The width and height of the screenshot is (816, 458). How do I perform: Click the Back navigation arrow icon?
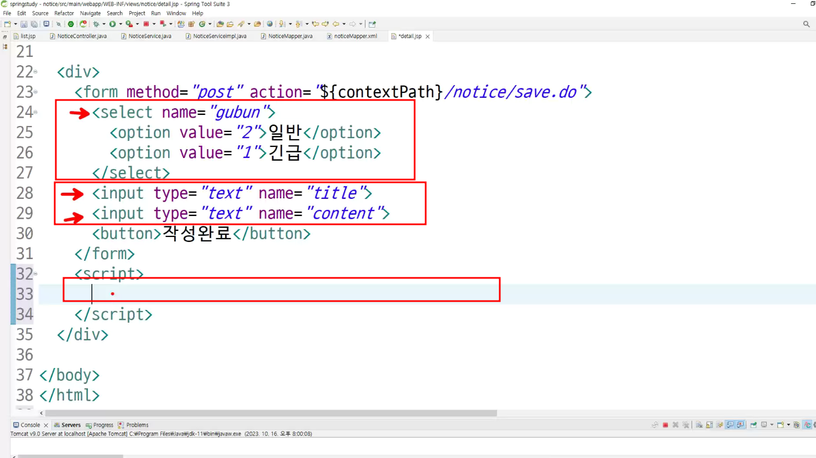tap(336, 24)
